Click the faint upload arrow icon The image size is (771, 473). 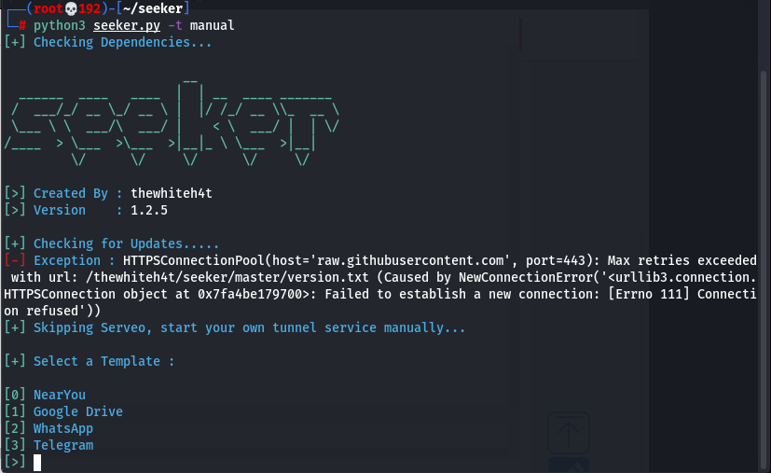click(x=568, y=433)
